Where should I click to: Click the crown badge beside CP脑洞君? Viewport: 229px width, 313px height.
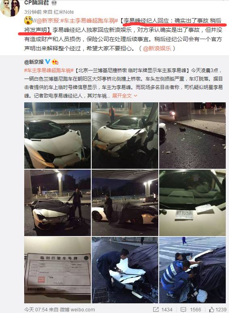click(x=54, y=2)
